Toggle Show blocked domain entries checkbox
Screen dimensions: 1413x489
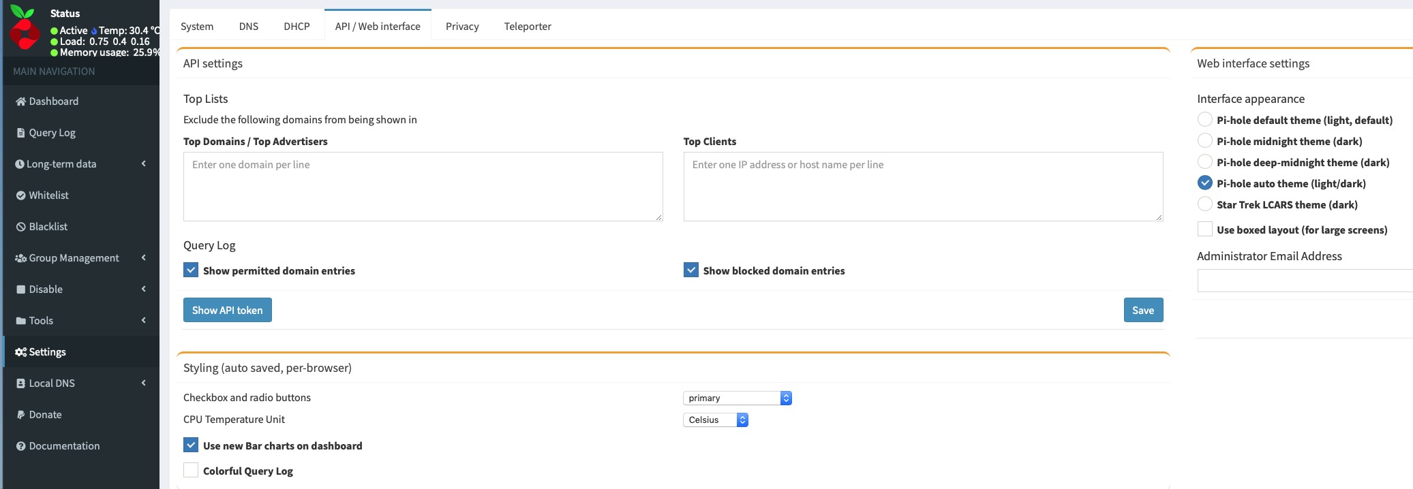coord(691,270)
